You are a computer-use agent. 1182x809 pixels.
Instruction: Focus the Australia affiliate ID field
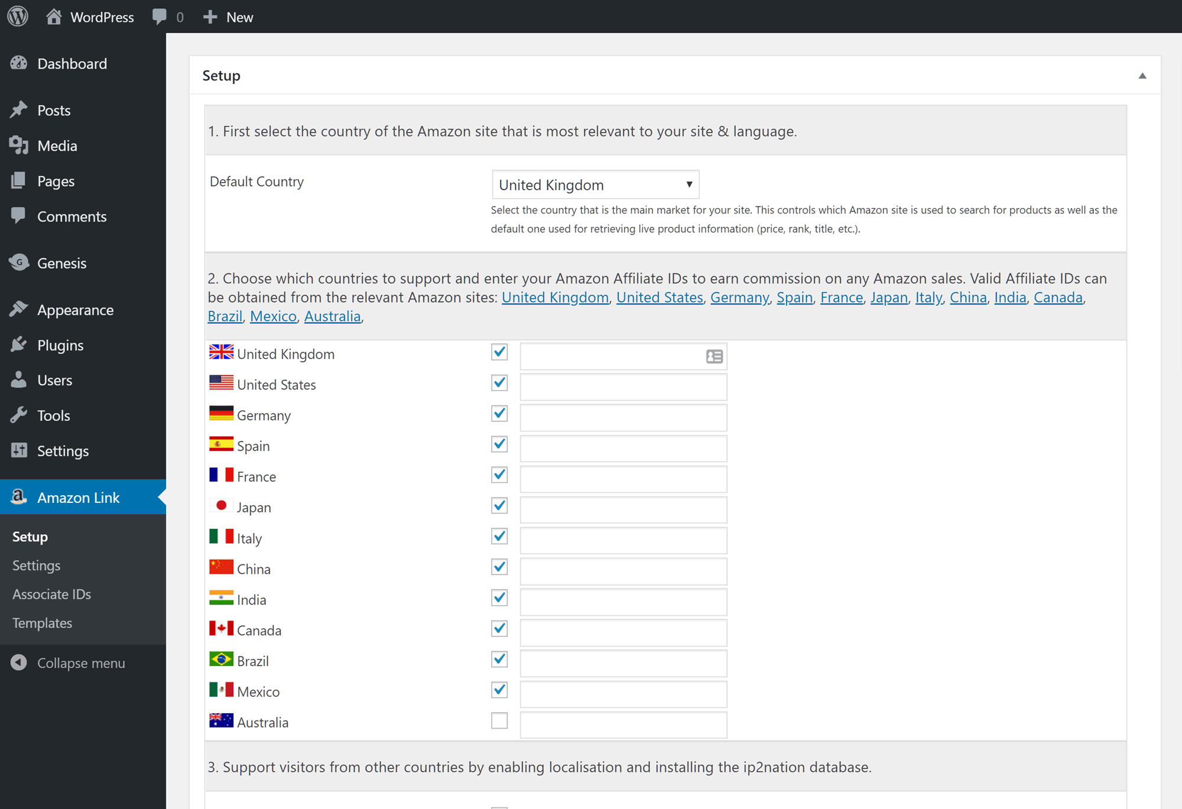[x=624, y=725]
